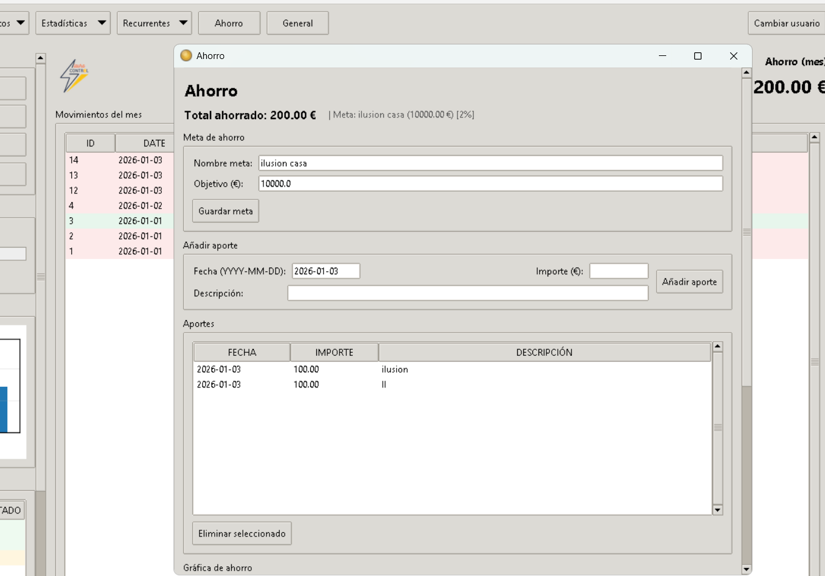
Task: Expand the Recurrentes dropdown menu
Action: [x=154, y=23]
